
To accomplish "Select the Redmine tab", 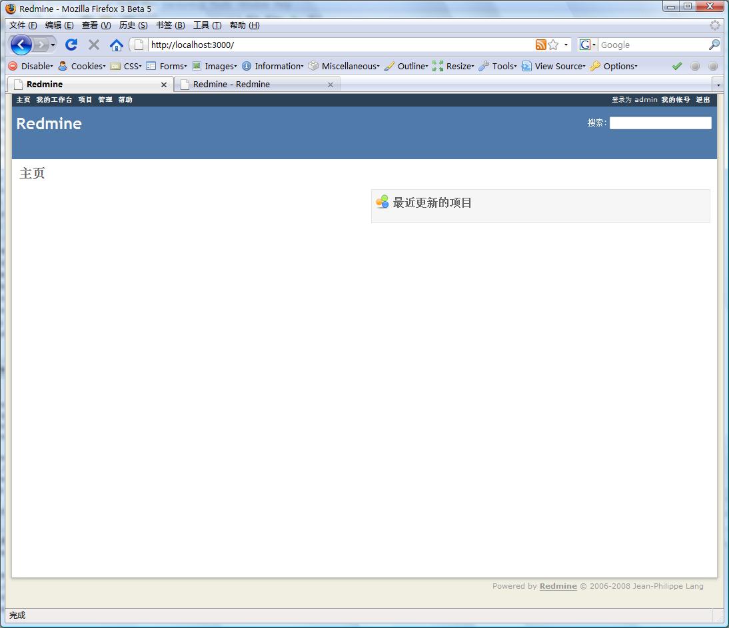I will click(x=90, y=84).
